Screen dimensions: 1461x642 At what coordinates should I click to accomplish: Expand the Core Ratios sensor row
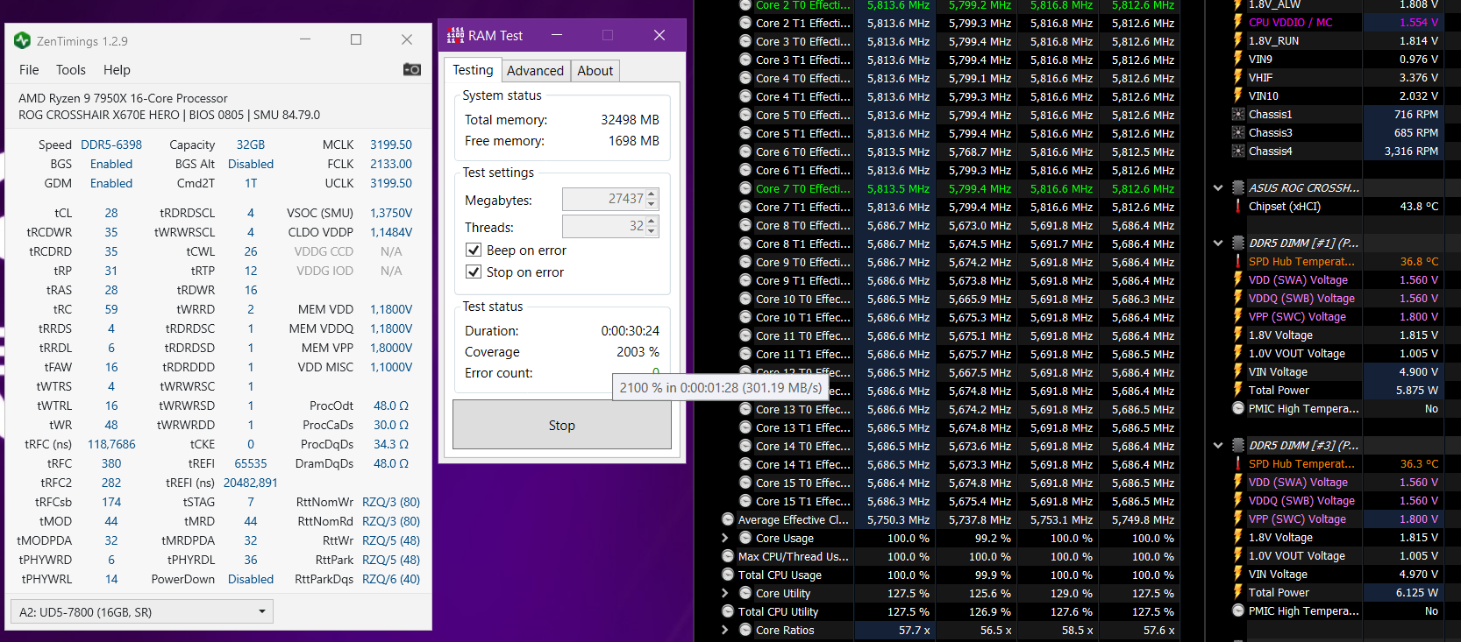click(x=725, y=630)
